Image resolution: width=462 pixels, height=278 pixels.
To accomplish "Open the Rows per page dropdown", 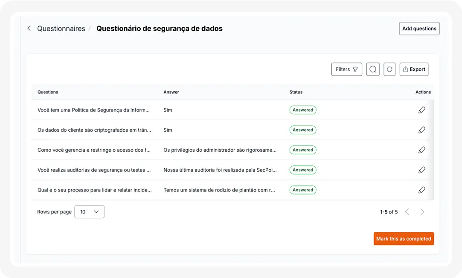I will (x=89, y=212).
